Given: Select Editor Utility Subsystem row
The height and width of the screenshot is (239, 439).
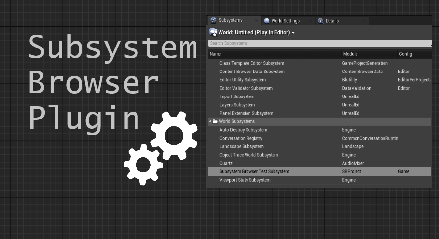Looking at the screenshot, I should [x=320, y=80].
